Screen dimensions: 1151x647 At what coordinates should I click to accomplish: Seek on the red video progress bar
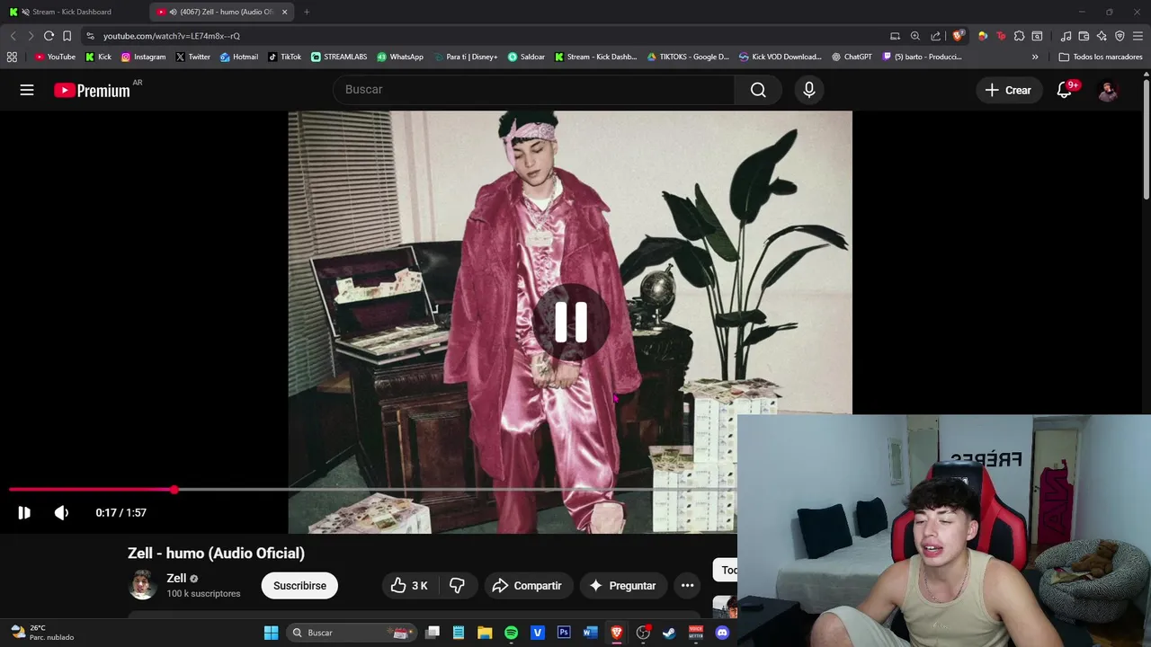[372, 490]
